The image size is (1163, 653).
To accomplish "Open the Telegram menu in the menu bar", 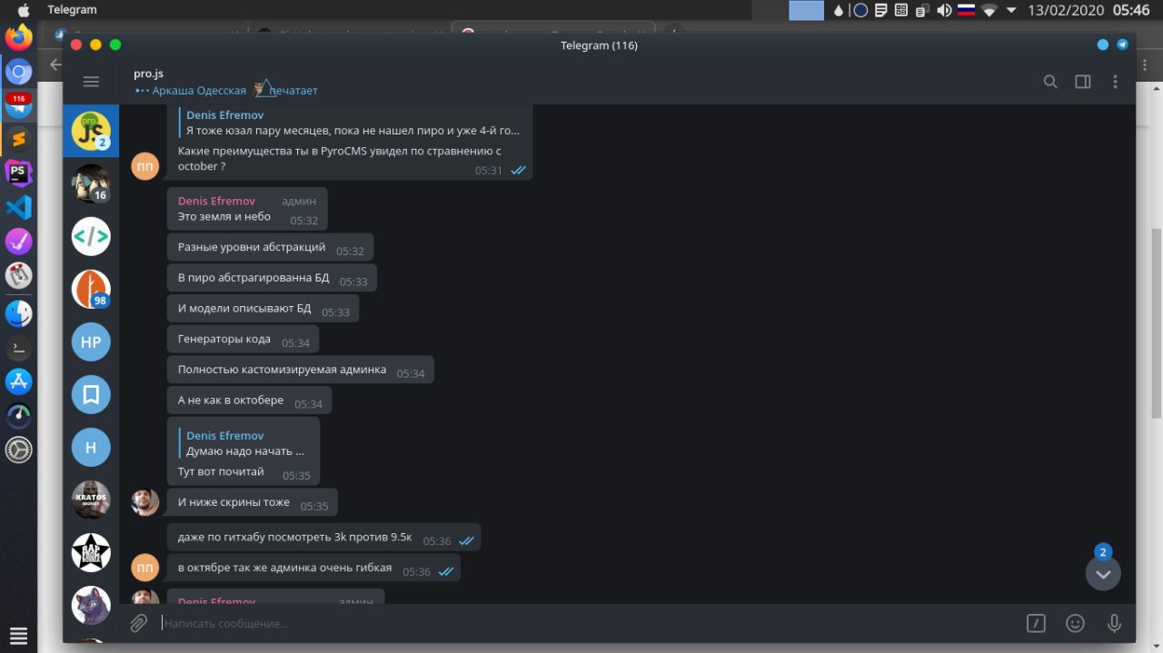I will pyautogui.click(x=72, y=10).
